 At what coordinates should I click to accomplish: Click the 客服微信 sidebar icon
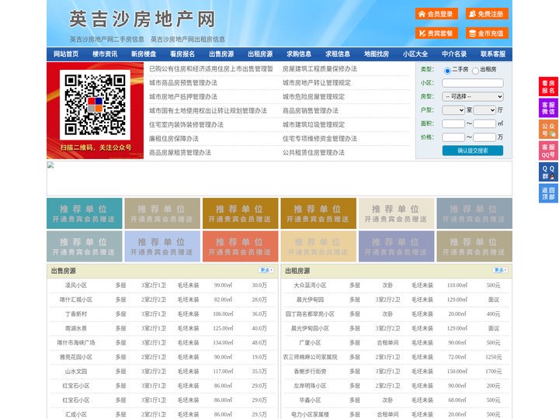click(548, 108)
